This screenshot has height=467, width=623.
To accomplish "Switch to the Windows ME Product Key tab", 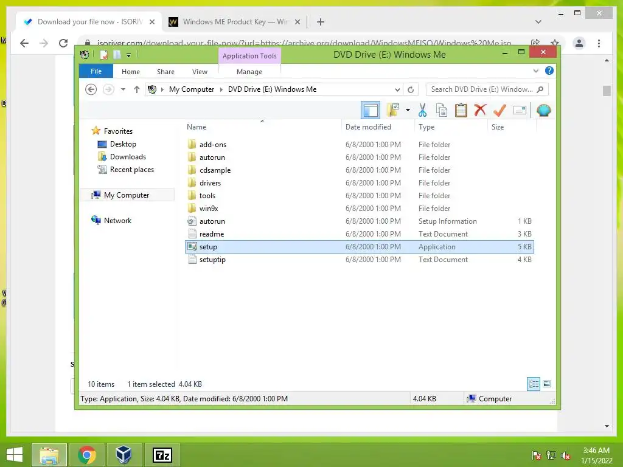I will click(x=234, y=22).
